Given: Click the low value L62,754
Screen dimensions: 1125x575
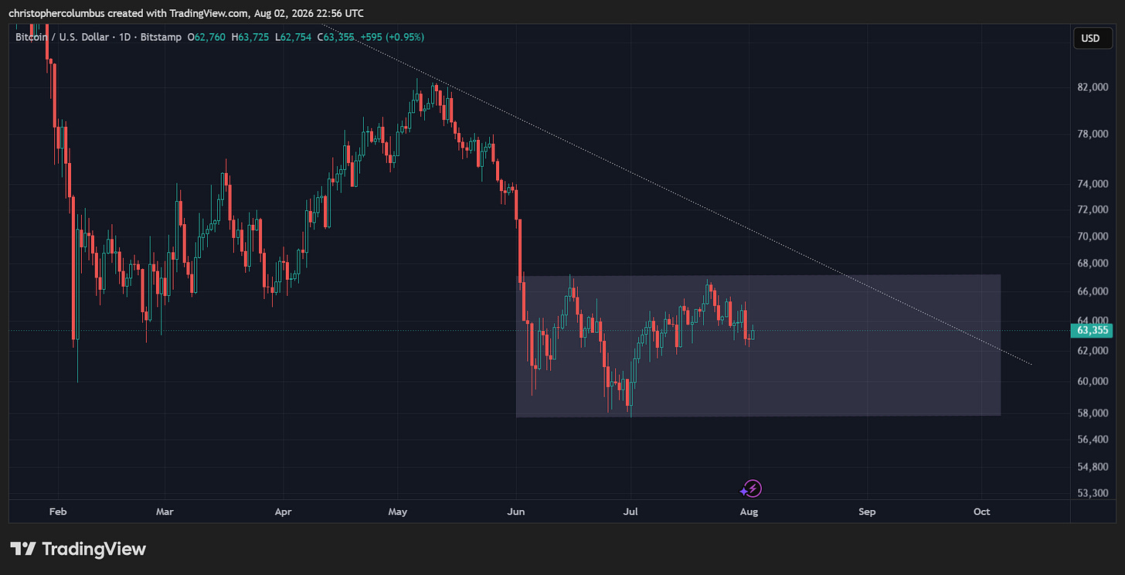Looking at the screenshot, I should (x=295, y=37).
